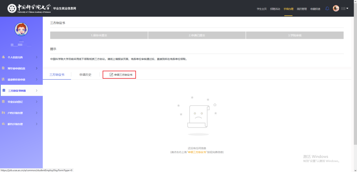Click the 解约手续办理 sidebar icon
This screenshot has height=172, width=357.
pos(3,124)
